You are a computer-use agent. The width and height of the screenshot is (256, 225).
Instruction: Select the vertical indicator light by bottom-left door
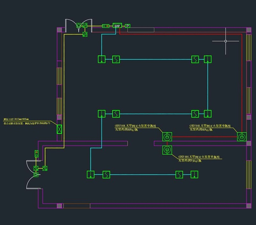36,154
